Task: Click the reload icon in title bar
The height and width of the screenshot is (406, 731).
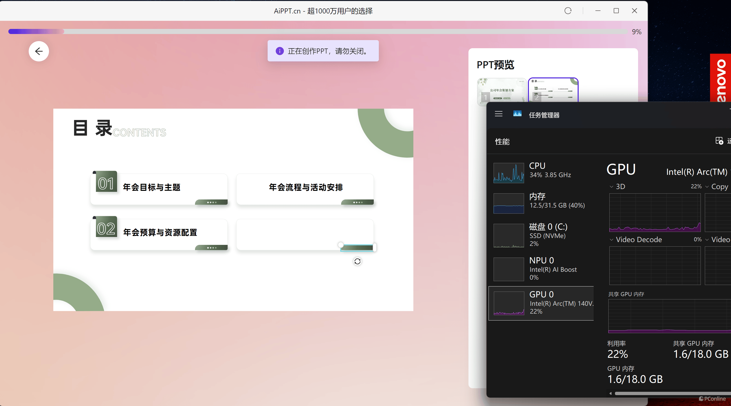Action: pos(568,11)
